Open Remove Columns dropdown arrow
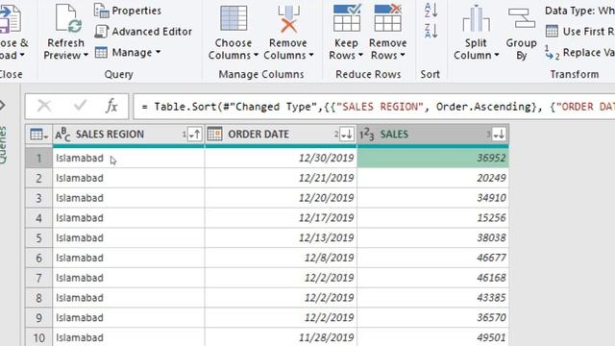Image resolution: width=615 pixels, height=346 pixels. tap(311, 56)
